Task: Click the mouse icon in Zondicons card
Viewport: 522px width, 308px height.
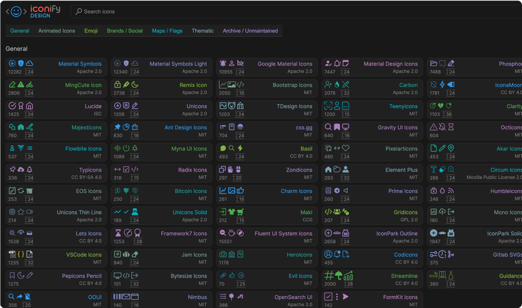Action: coord(238,170)
